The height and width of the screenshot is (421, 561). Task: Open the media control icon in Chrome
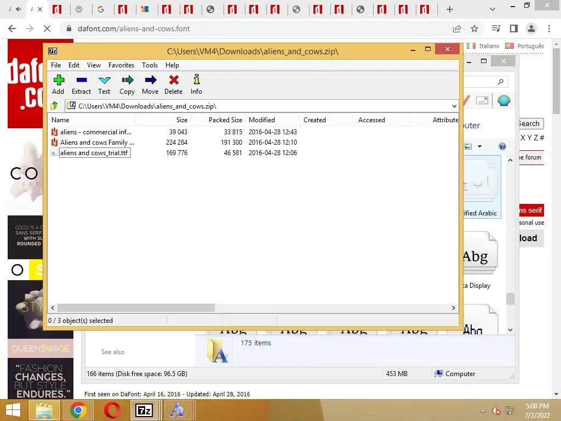496,29
